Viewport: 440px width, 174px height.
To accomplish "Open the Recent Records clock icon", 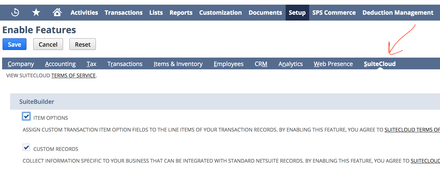I will pos(15,13).
